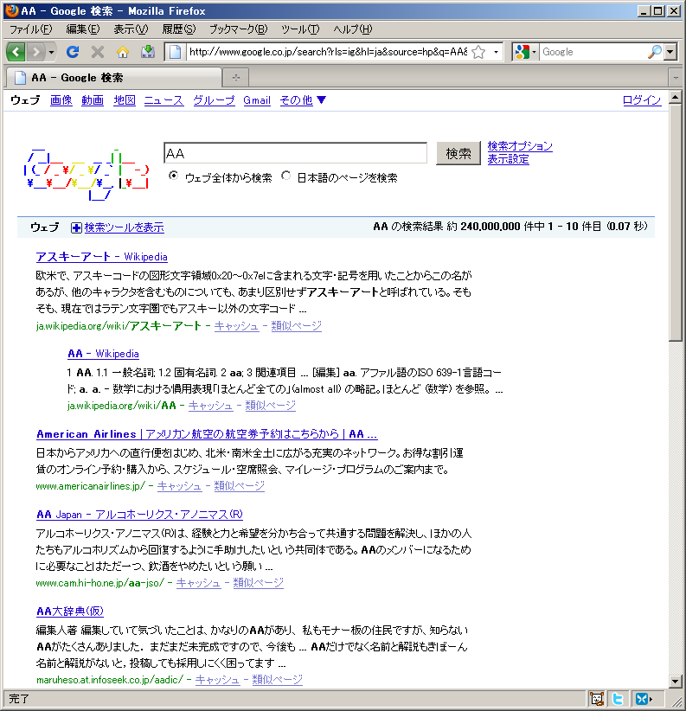Click the green Back navigation arrow

tap(16, 52)
